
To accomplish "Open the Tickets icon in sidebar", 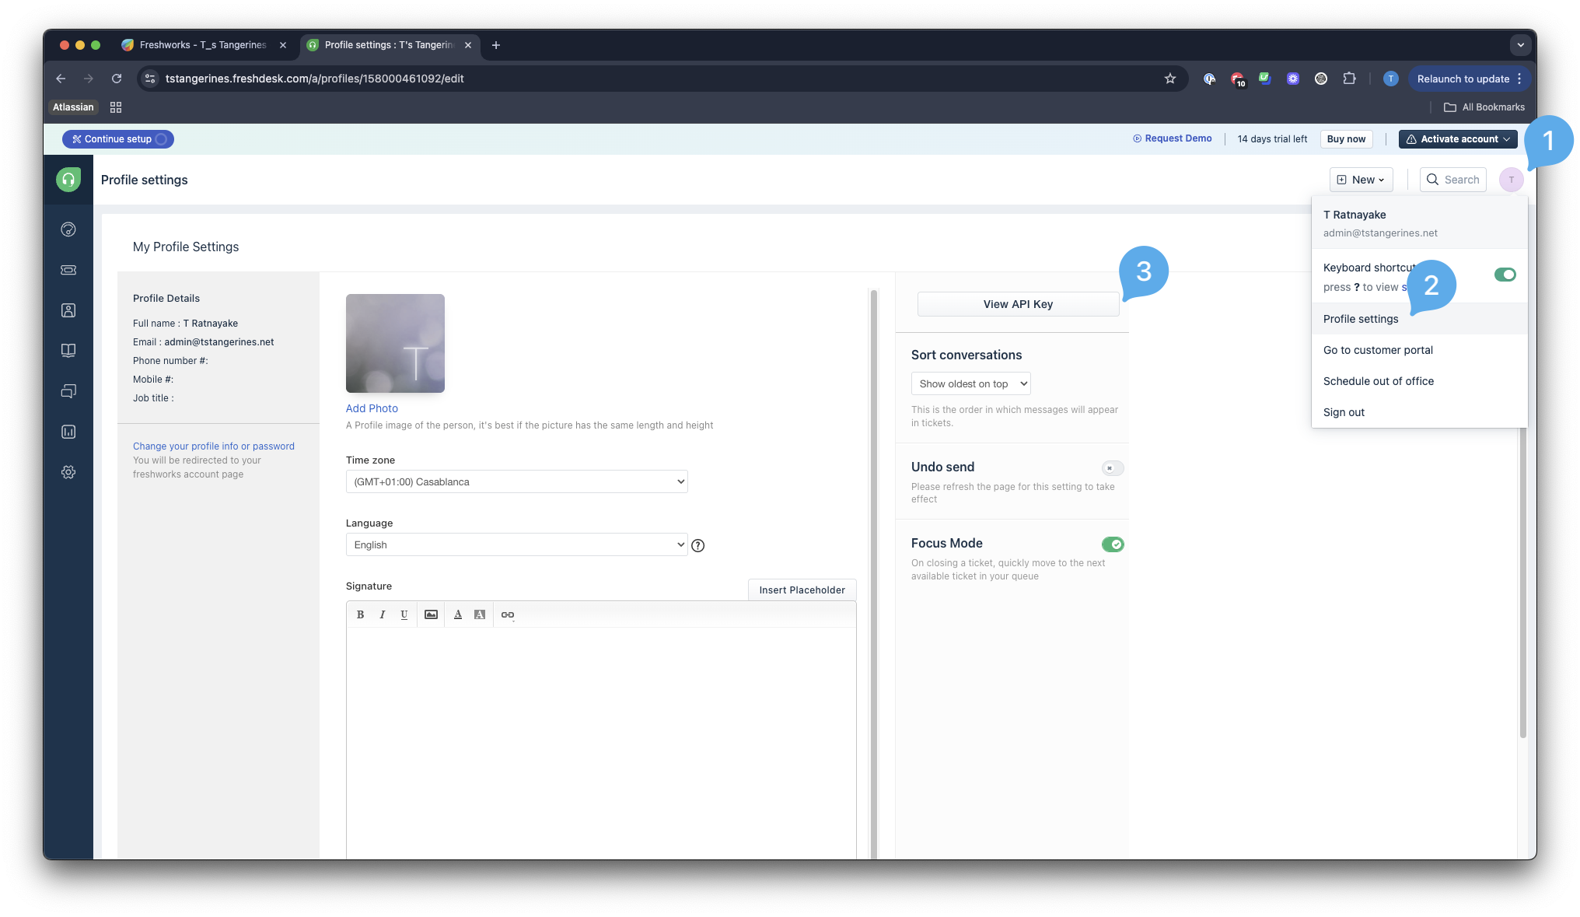I will [68, 270].
